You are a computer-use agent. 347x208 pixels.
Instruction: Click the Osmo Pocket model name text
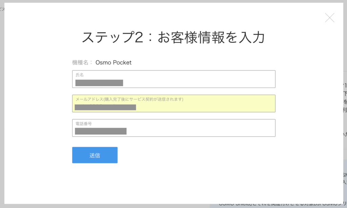114,62
